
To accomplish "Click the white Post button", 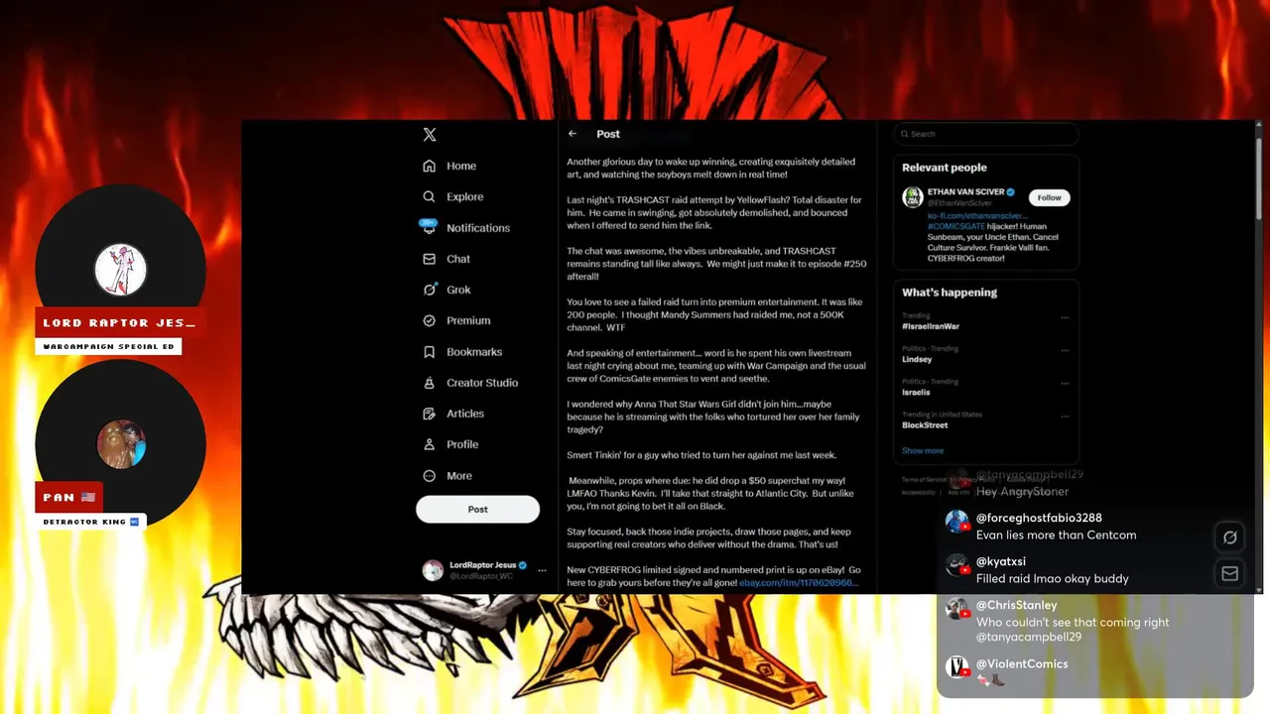I will 477,510.
